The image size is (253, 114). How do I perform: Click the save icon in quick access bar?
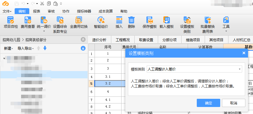pos(16,4)
